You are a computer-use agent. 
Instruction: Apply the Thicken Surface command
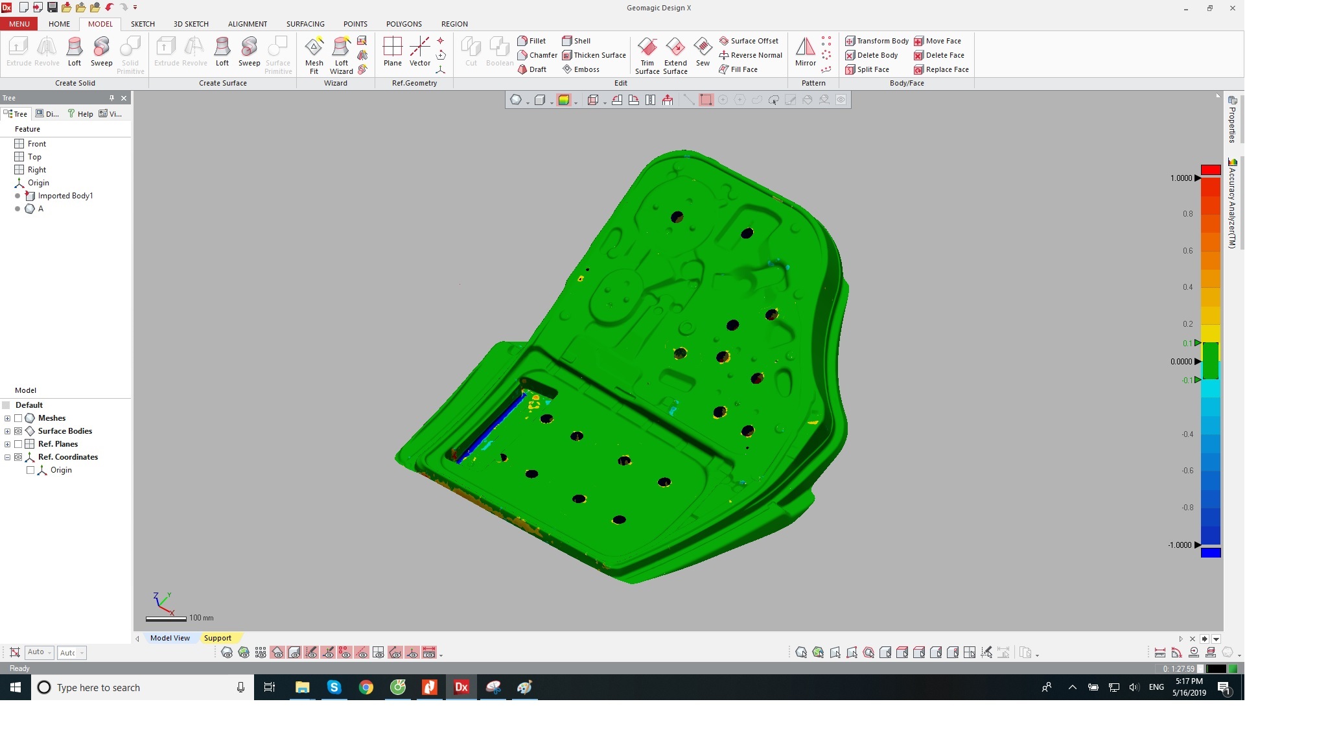coord(594,55)
